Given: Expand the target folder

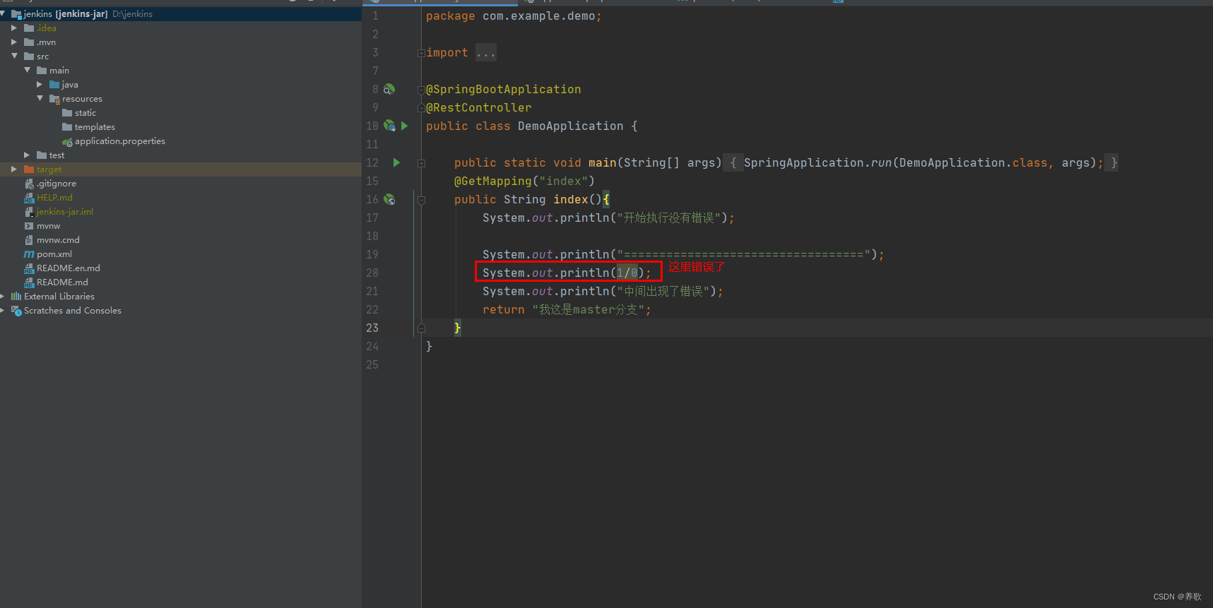Looking at the screenshot, I should tap(14, 169).
